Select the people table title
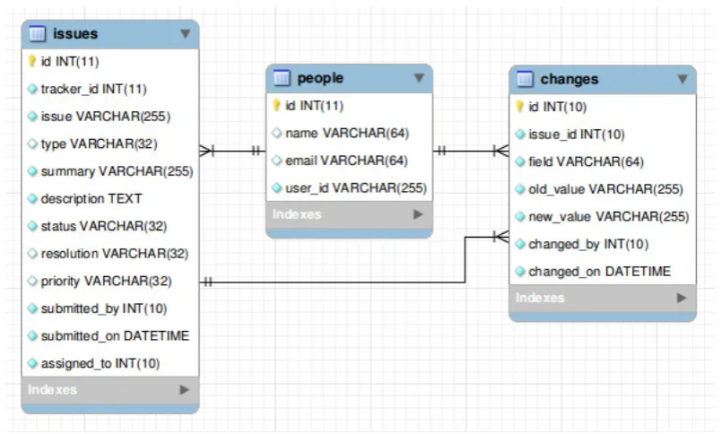Screen dimensions: 722x434 pyautogui.click(x=320, y=78)
